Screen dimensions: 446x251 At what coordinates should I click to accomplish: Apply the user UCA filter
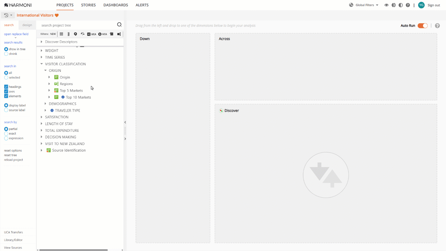(x=102, y=34)
